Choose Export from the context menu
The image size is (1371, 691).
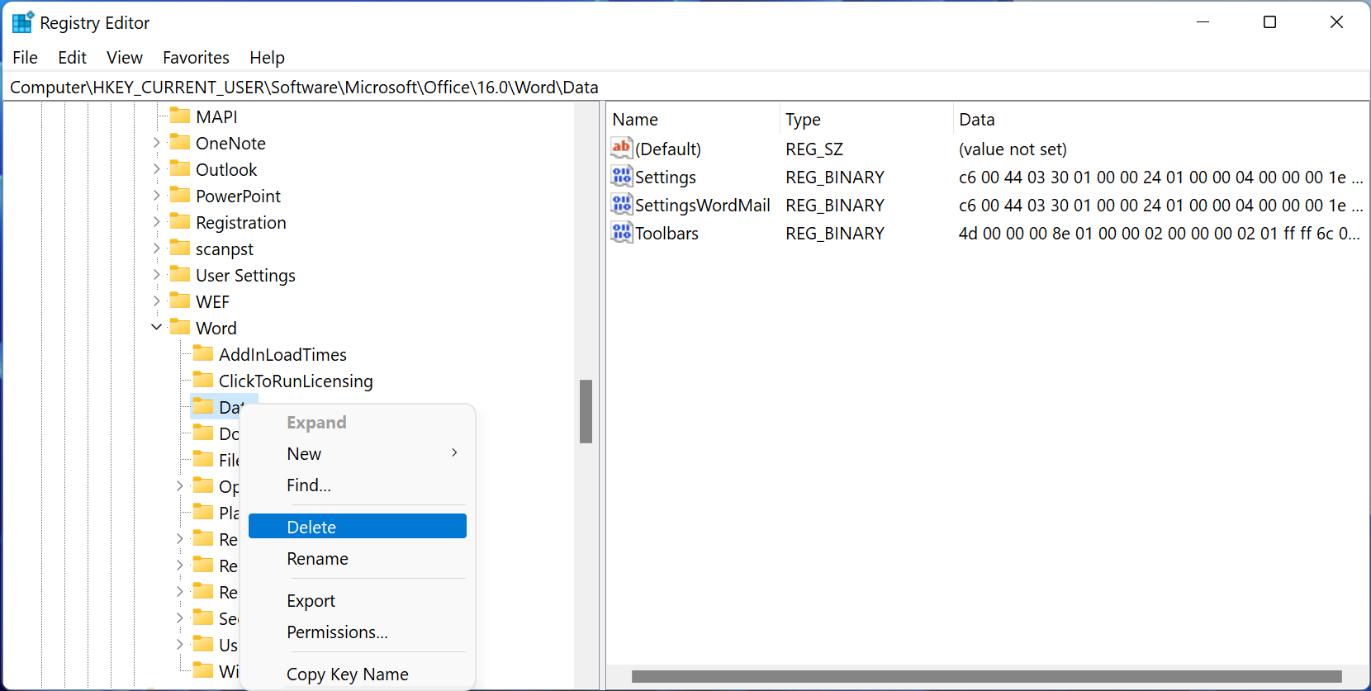358,601
